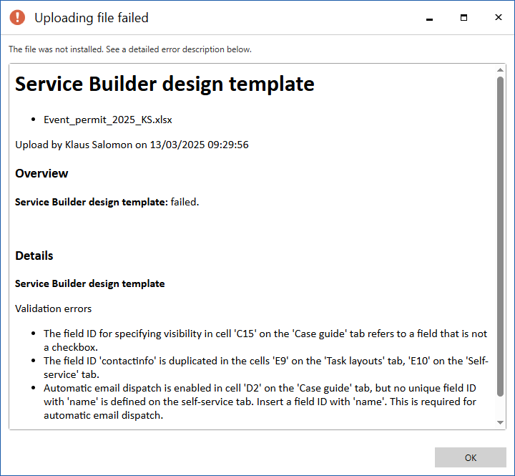Screen dimensions: 515x476
Task: Click the large Service Builder design template heading
Action: [165, 84]
